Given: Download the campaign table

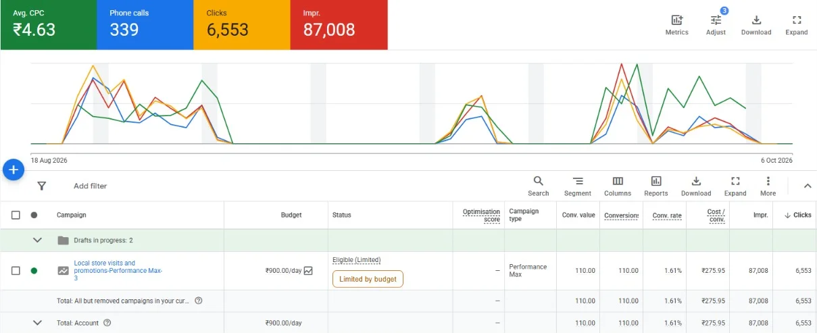Looking at the screenshot, I should pos(696,186).
